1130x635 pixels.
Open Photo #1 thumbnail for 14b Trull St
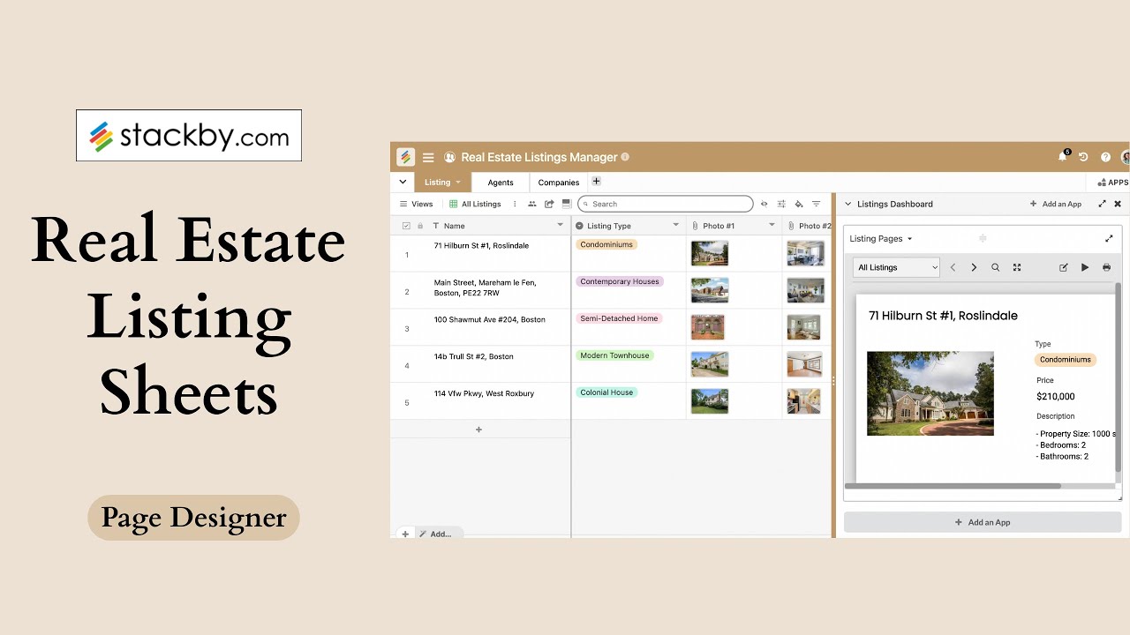710,364
